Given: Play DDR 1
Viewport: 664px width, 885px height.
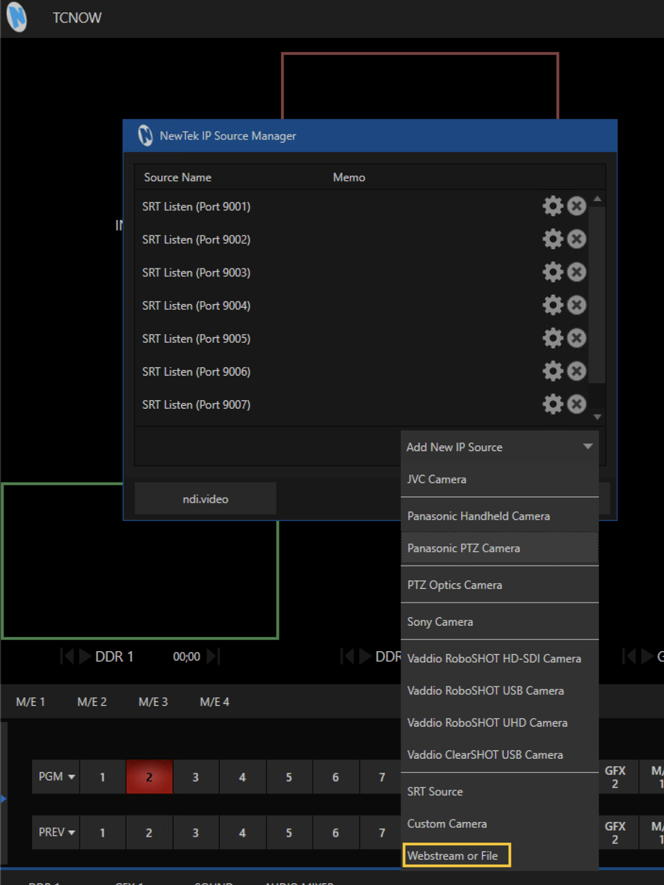Looking at the screenshot, I should (x=85, y=656).
